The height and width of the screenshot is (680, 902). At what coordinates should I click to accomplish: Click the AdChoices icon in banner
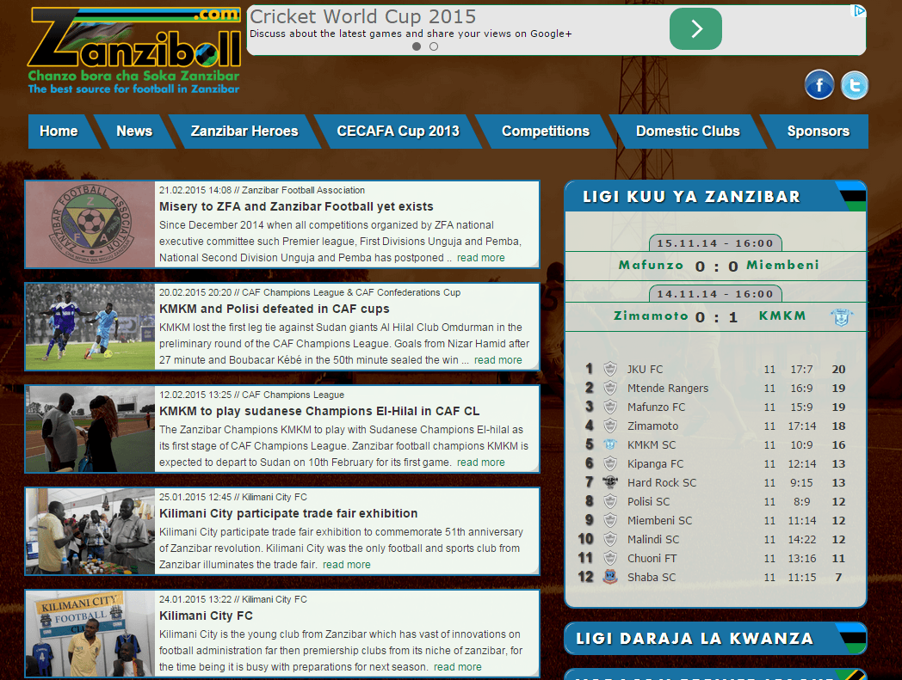click(x=858, y=11)
